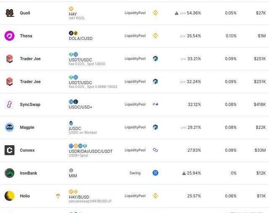The height and width of the screenshot is (213, 269).
Task: Click the warning triangle beside 25.94%
Action: [x=184, y=173]
